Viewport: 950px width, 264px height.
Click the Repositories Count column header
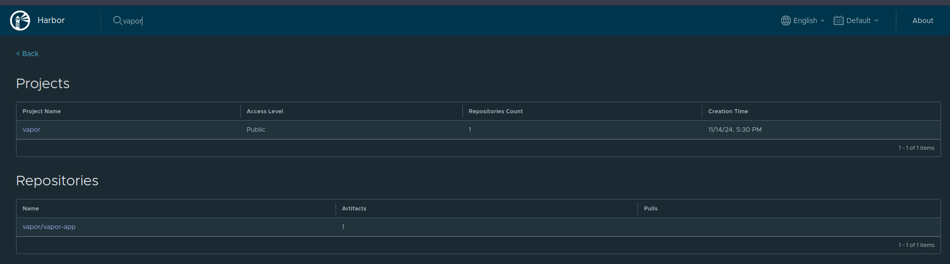[x=496, y=111]
